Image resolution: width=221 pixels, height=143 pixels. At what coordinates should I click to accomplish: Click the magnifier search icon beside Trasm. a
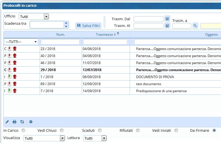click(x=195, y=26)
